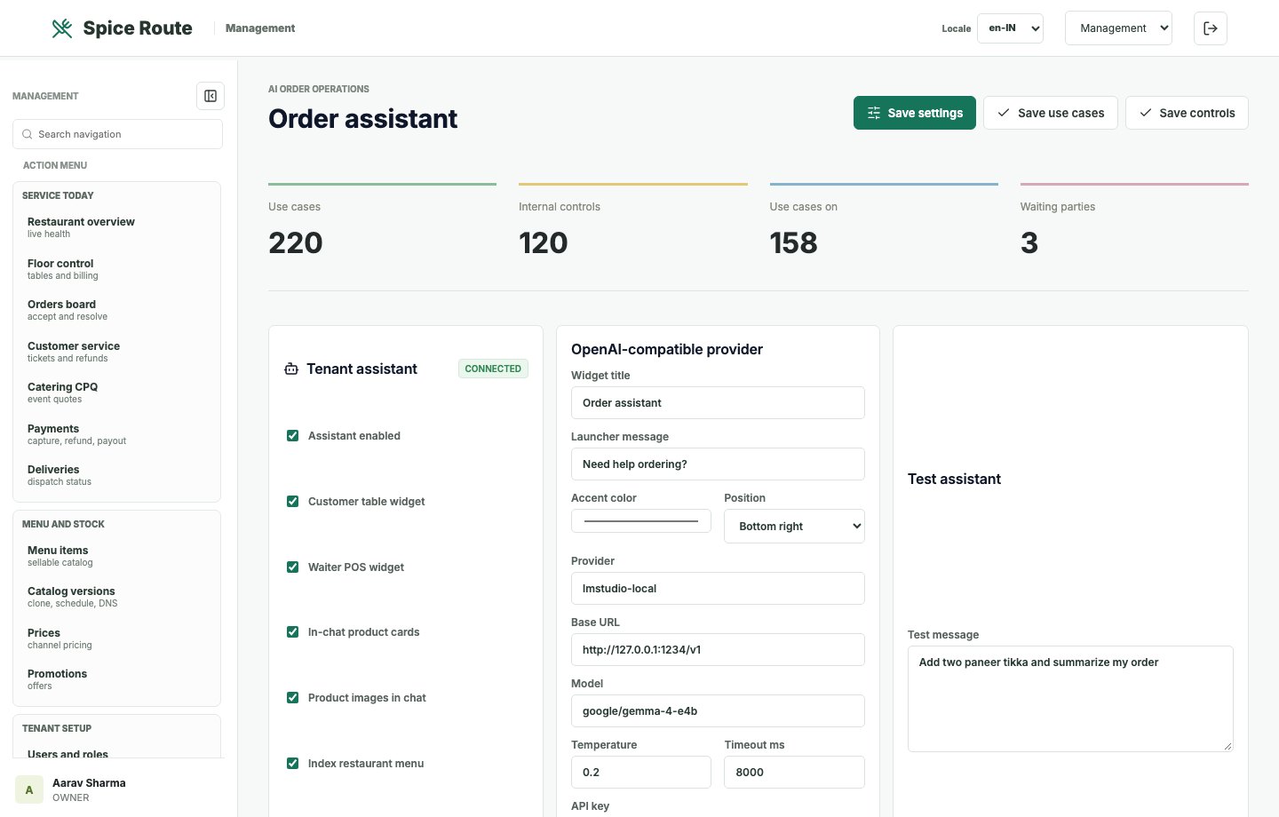Toggle Assistant enabled checkbox
This screenshot has height=817, width=1279.
coord(292,435)
